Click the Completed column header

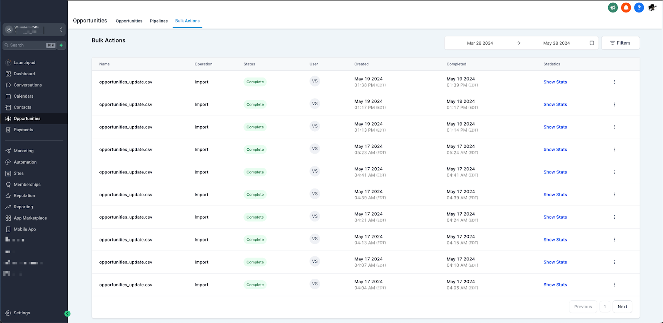tap(456, 64)
